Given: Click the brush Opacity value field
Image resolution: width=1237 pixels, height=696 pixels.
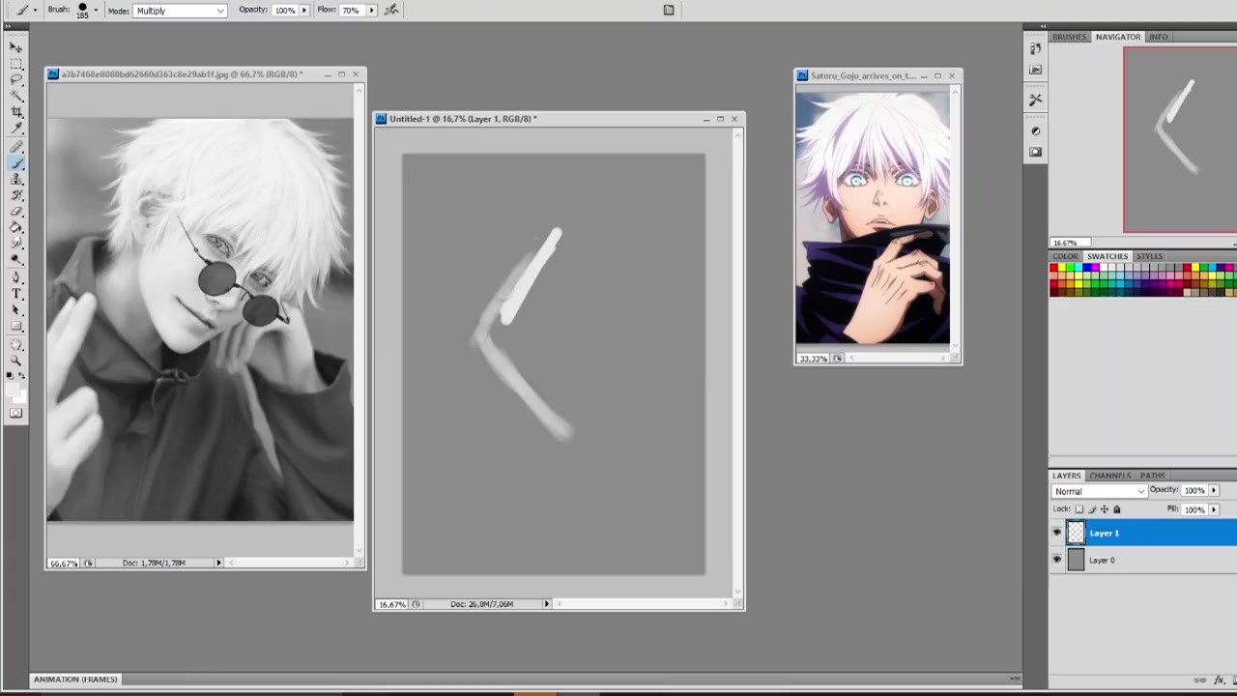Looking at the screenshot, I should tap(284, 10).
